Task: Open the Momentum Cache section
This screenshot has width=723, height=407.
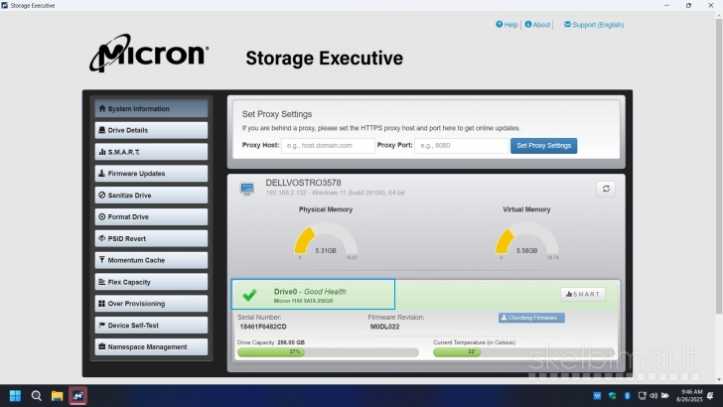Action: pyautogui.click(x=151, y=260)
